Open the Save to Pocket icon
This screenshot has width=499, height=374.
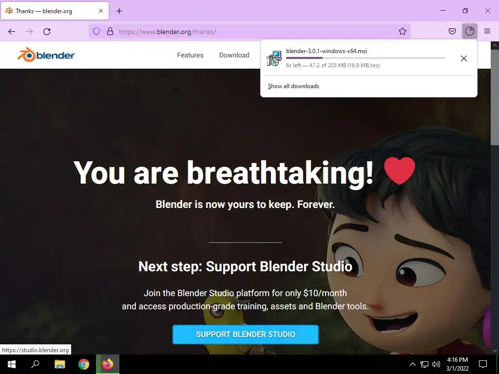452,31
